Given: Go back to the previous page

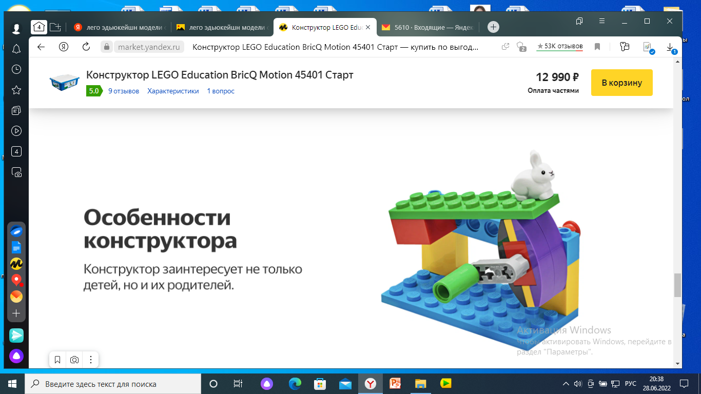Looking at the screenshot, I should coord(42,47).
